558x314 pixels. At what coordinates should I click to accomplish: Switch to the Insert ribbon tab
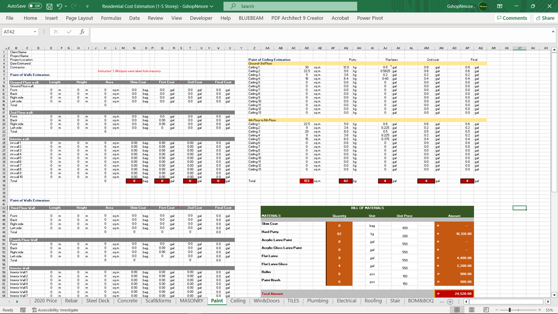(x=51, y=18)
